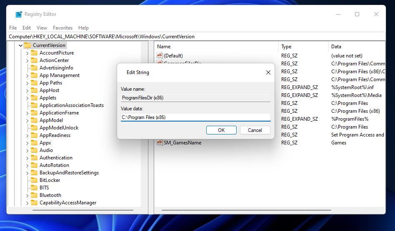Click the Appx folder icon
Viewport: 395px width, 231px height.
coord(34,143)
